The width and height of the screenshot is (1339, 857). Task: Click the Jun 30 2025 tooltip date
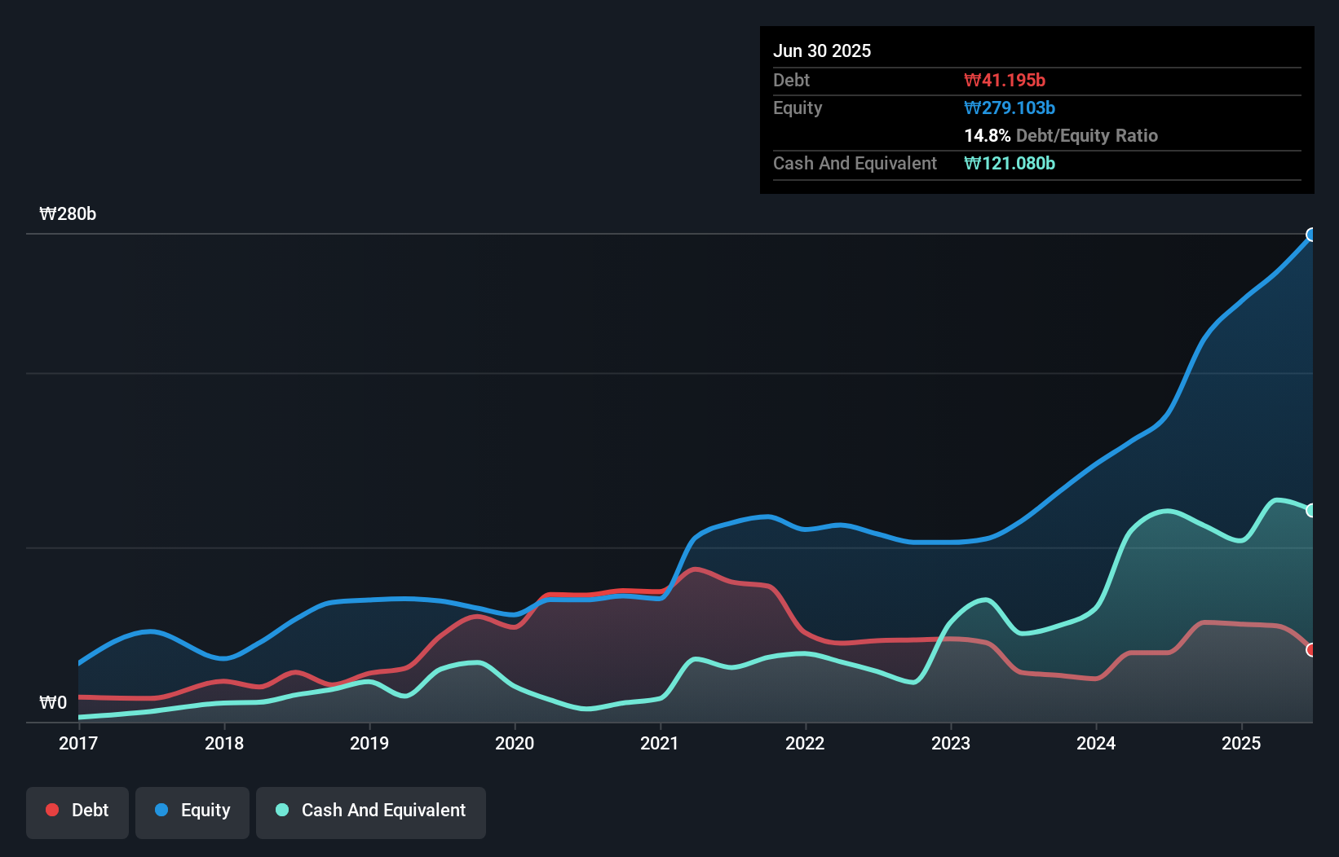(822, 51)
